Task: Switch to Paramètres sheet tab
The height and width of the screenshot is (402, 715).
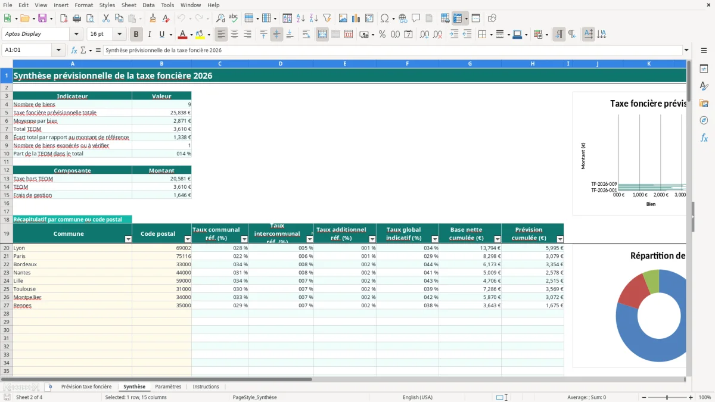Action: point(168,387)
